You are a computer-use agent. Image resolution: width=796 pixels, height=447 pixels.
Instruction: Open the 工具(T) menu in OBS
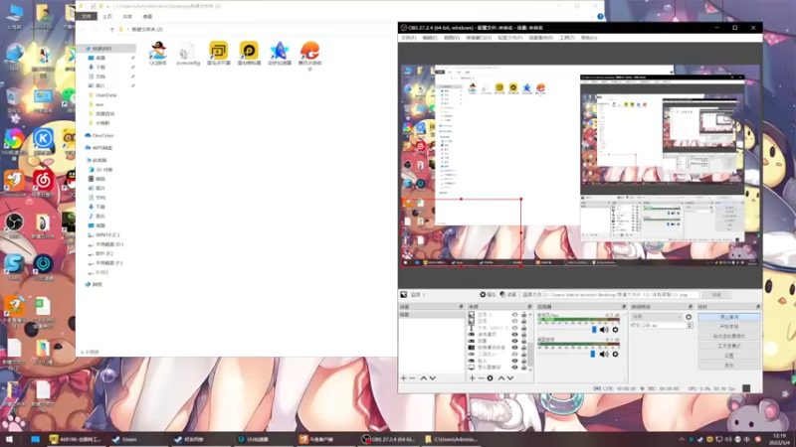[567, 38]
